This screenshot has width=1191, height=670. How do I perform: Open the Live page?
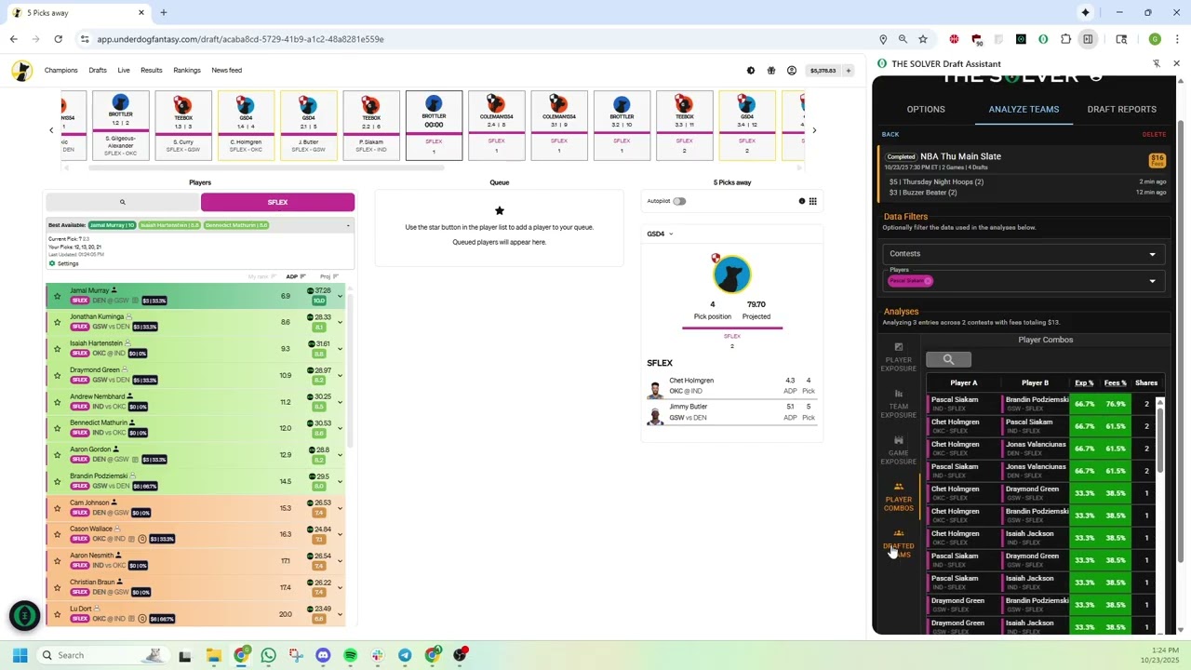point(124,71)
